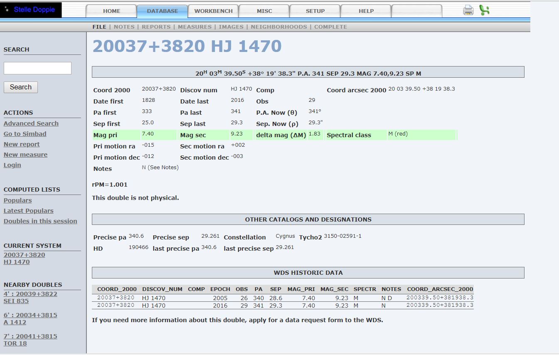The image size is (559, 355).
Task: Click the 'N D' notes cell
Action: (387, 298)
